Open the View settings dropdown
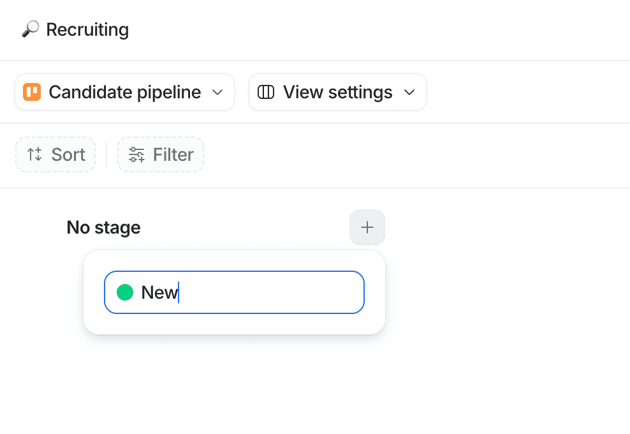Screen dimensions: 630x434 pos(337,92)
